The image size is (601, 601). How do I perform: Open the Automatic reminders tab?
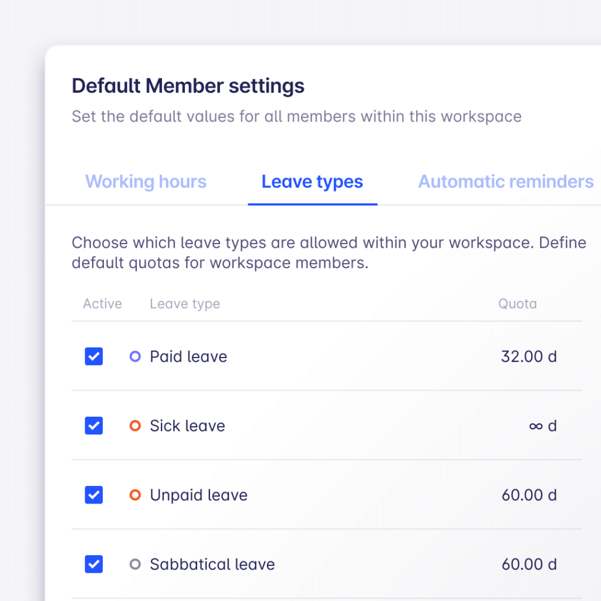tap(505, 182)
